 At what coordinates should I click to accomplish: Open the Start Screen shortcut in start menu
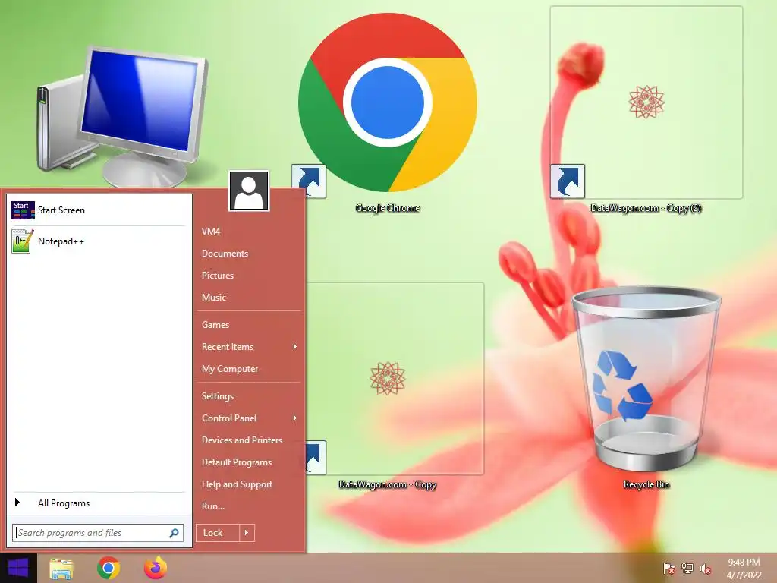click(x=98, y=210)
